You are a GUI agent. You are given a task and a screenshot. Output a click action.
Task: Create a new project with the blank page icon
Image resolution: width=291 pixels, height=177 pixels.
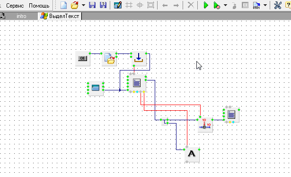64,5
